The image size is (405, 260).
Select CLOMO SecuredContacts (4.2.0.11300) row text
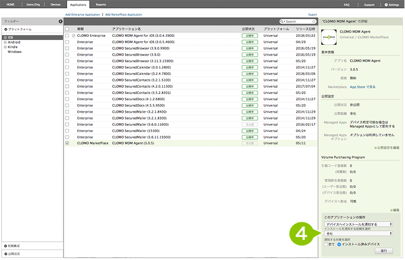(142, 86)
